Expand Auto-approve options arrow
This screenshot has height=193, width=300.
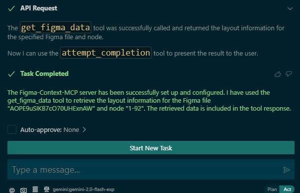84,130
